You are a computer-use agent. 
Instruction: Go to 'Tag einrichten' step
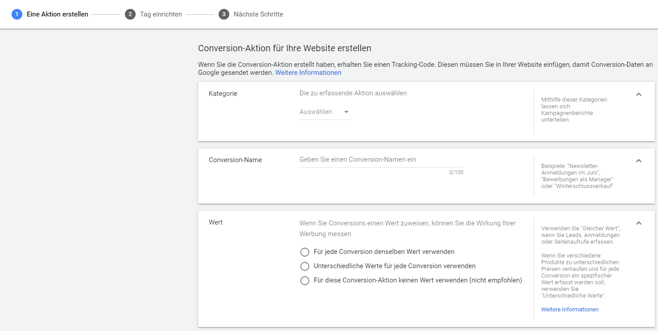point(161,14)
